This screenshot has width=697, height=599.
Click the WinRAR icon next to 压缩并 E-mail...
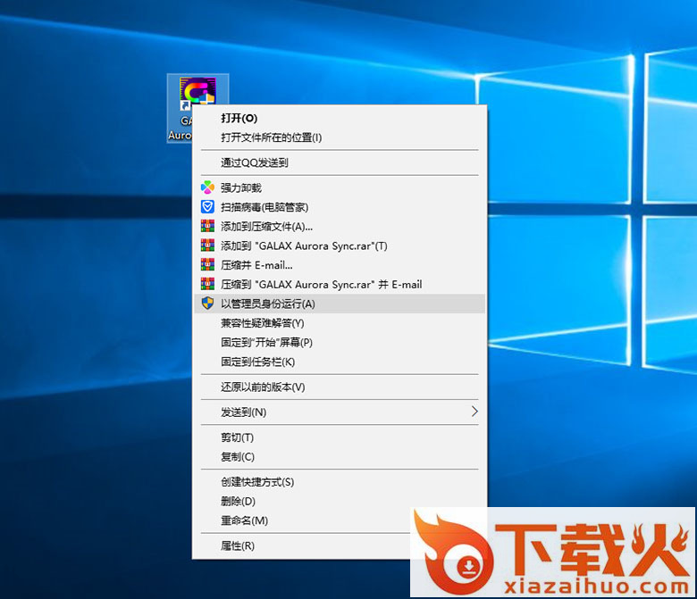tap(207, 265)
